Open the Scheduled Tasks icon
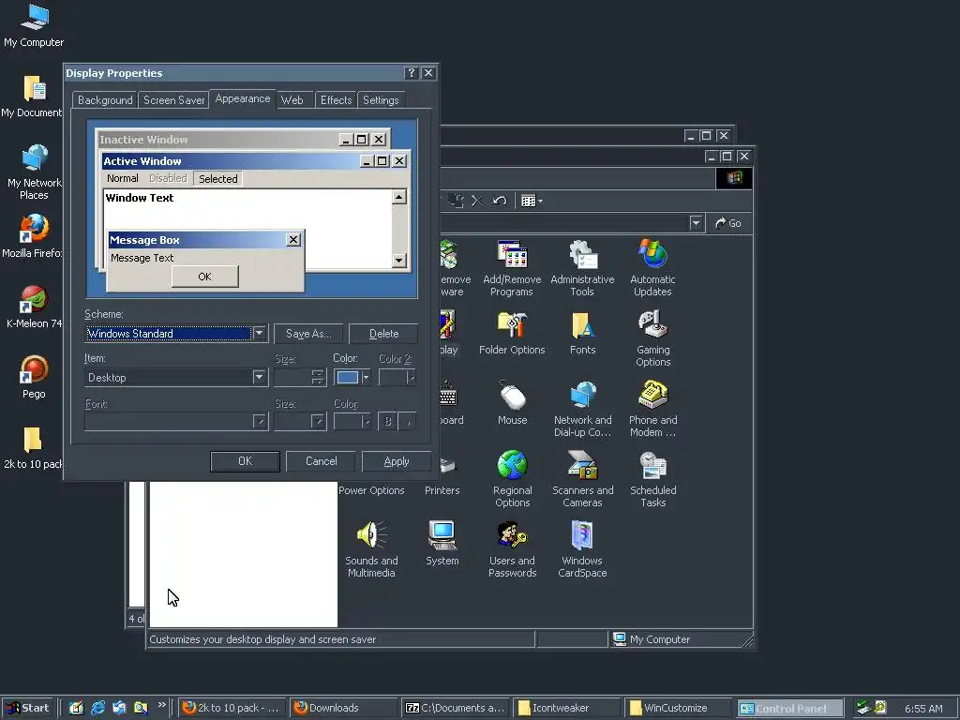The width and height of the screenshot is (960, 720). (652, 479)
